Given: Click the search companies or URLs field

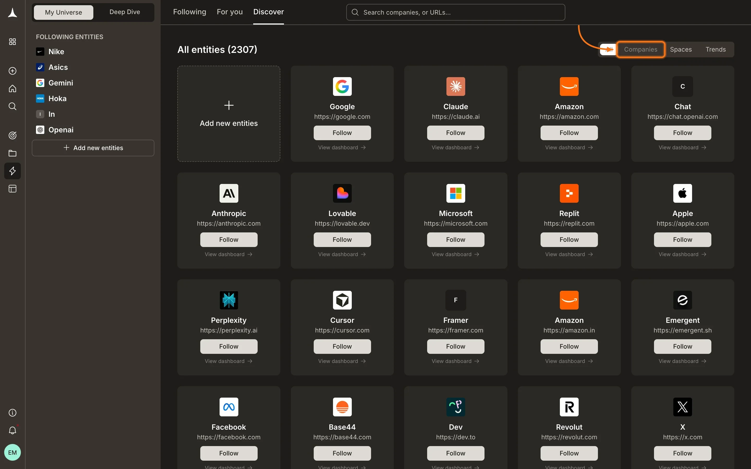Looking at the screenshot, I should 455,13.
